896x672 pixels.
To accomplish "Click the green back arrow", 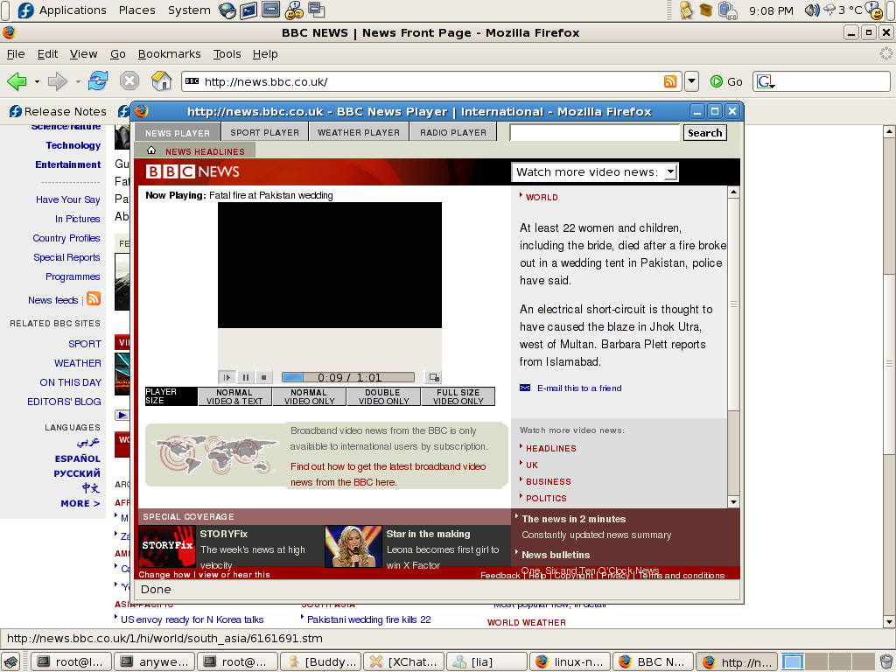I will 17,81.
